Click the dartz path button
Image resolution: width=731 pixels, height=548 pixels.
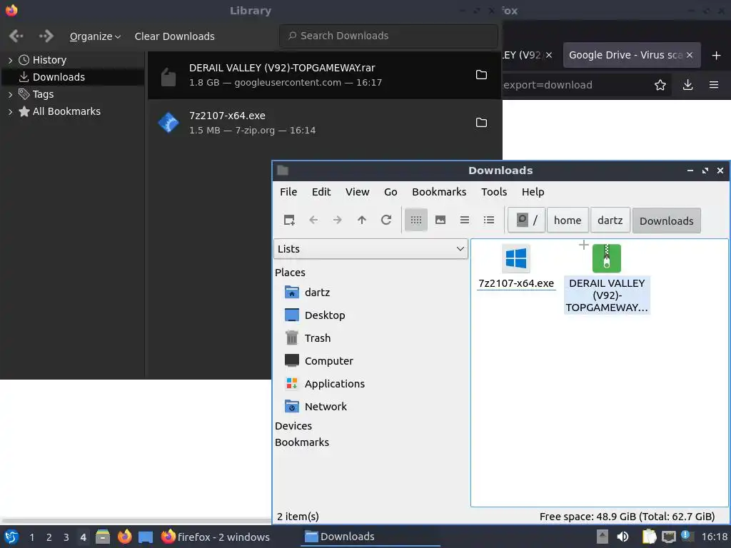pos(610,220)
